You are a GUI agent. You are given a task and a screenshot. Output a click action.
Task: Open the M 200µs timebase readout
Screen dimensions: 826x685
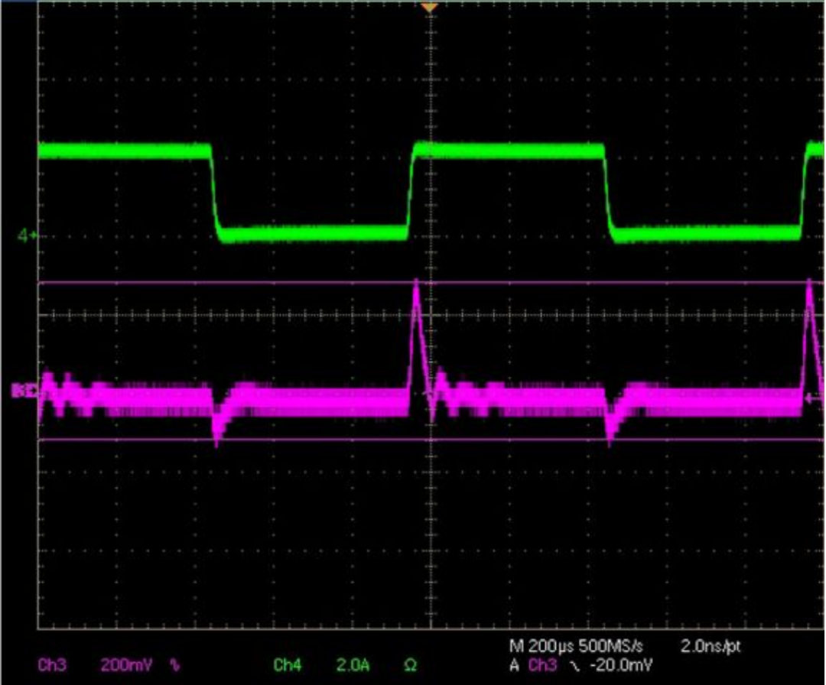point(543,645)
